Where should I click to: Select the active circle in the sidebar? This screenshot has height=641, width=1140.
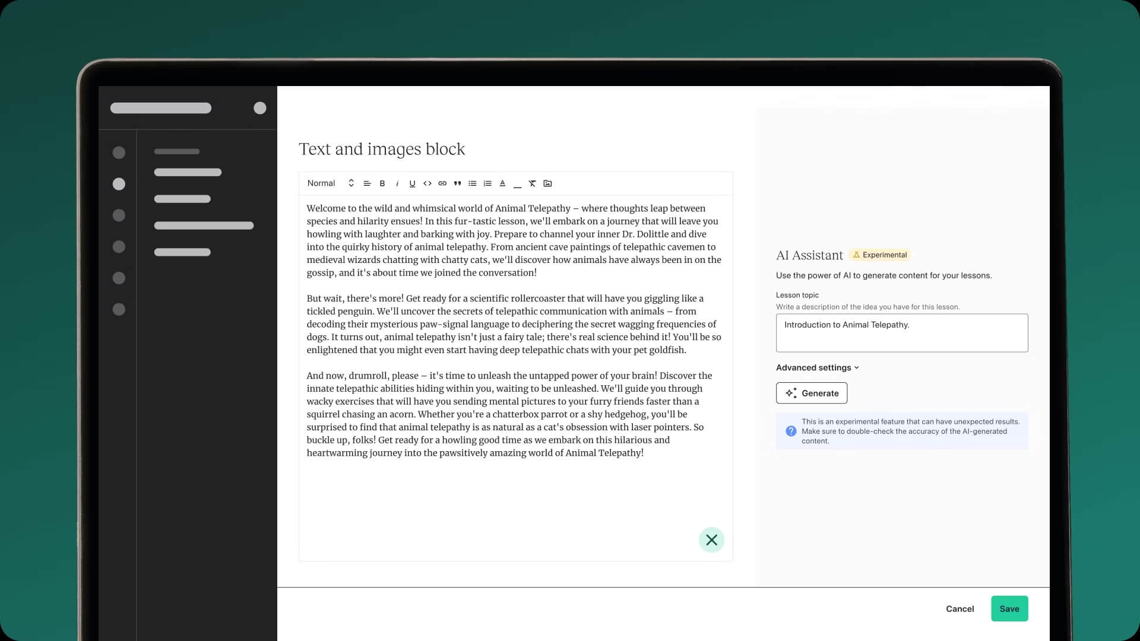(x=119, y=184)
